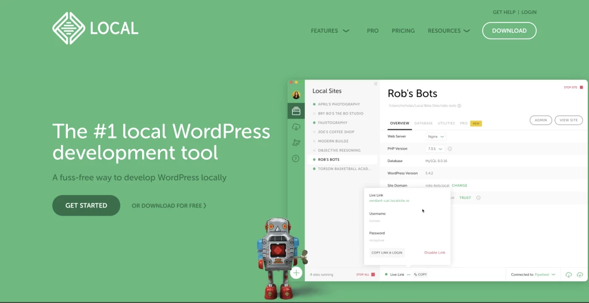Open the cloud Connect sidebar icon

coord(296,127)
